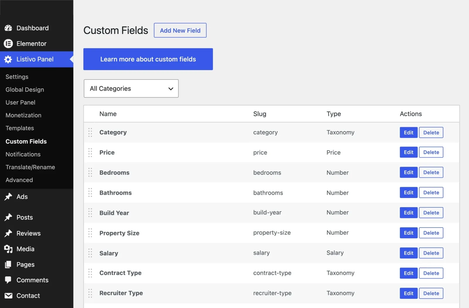469x308 pixels.
Task: Open the Pages icon
Action: coord(8,265)
